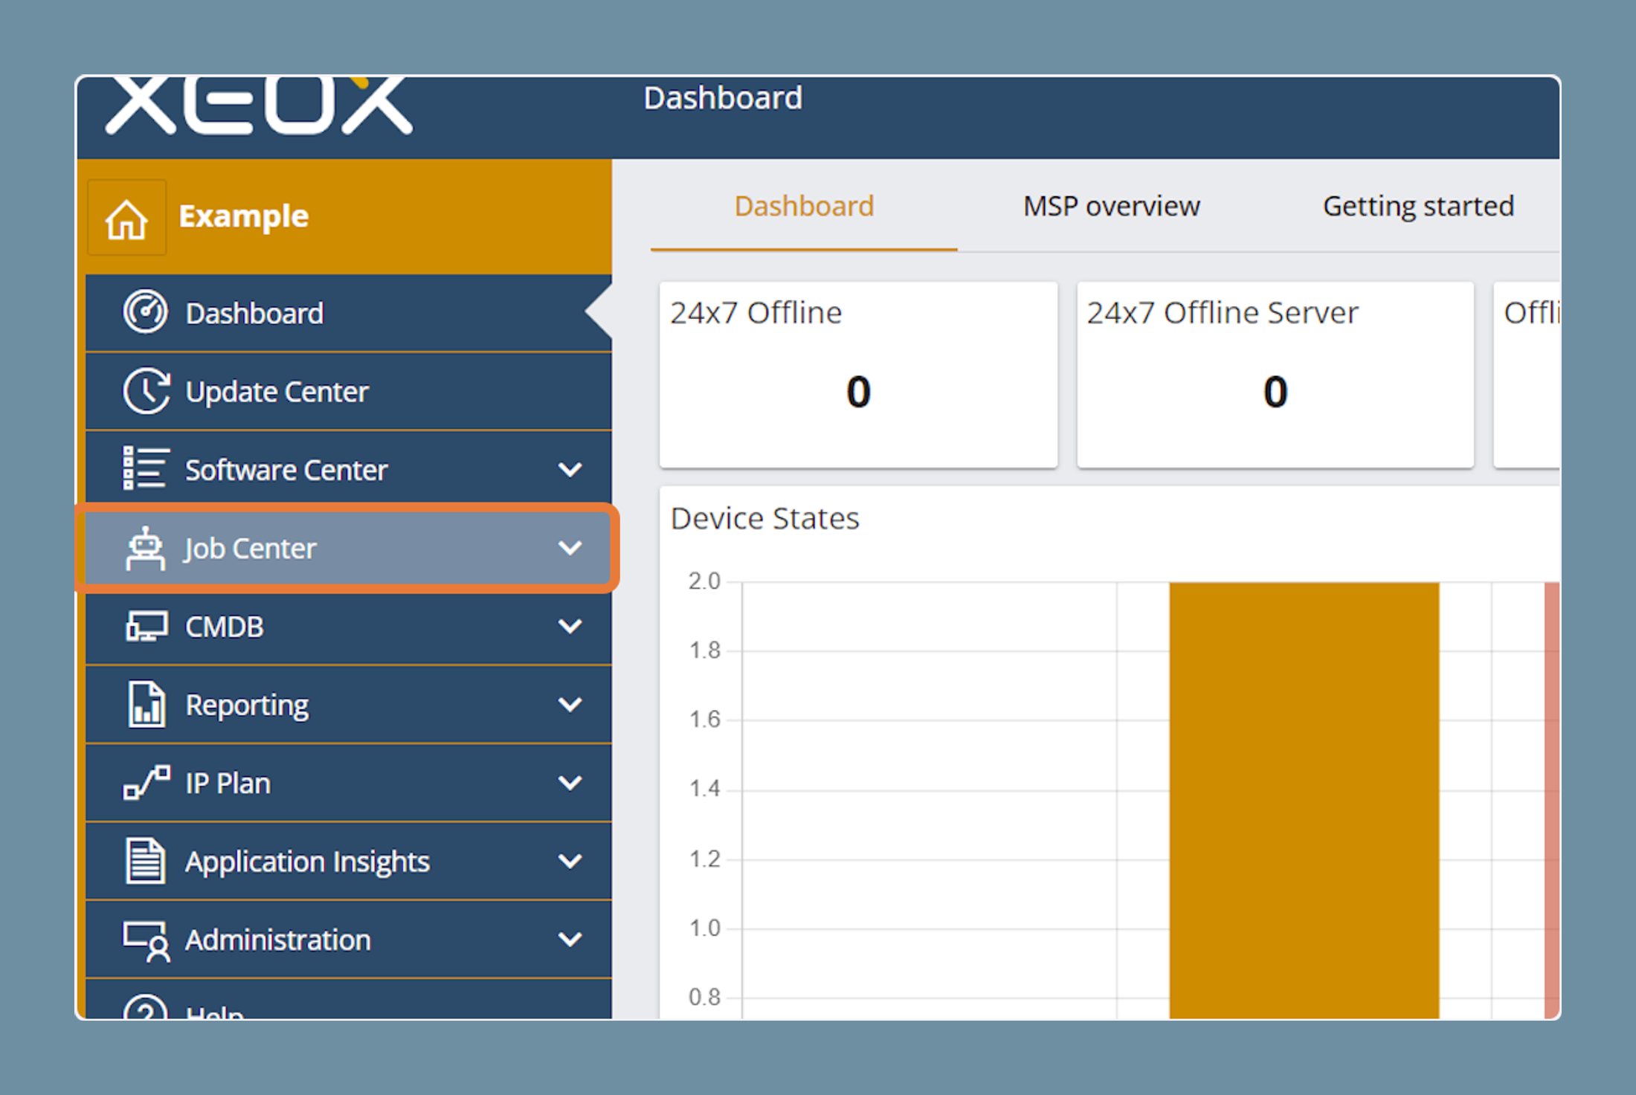Expand the Application Insights chevron
Image resolution: width=1636 pixels, height=1095 pixels.
tap(570, 861)
